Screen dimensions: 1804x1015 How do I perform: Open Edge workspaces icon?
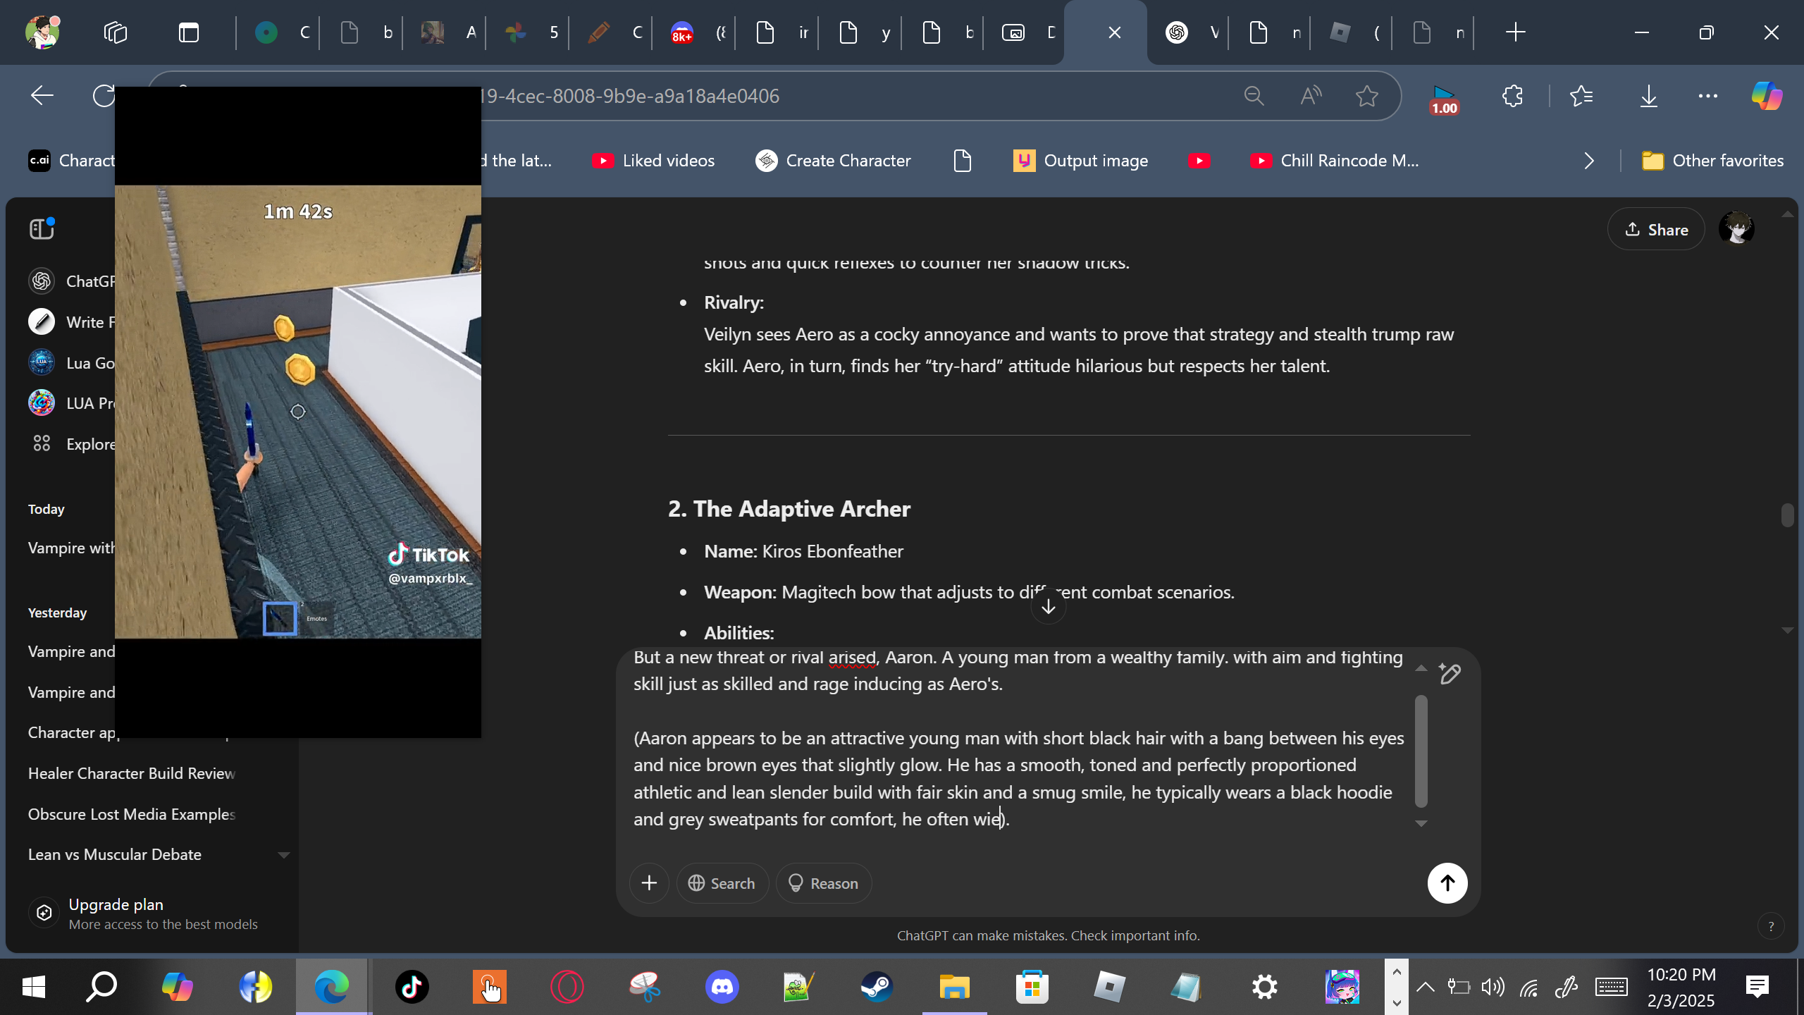click(116, 32)
